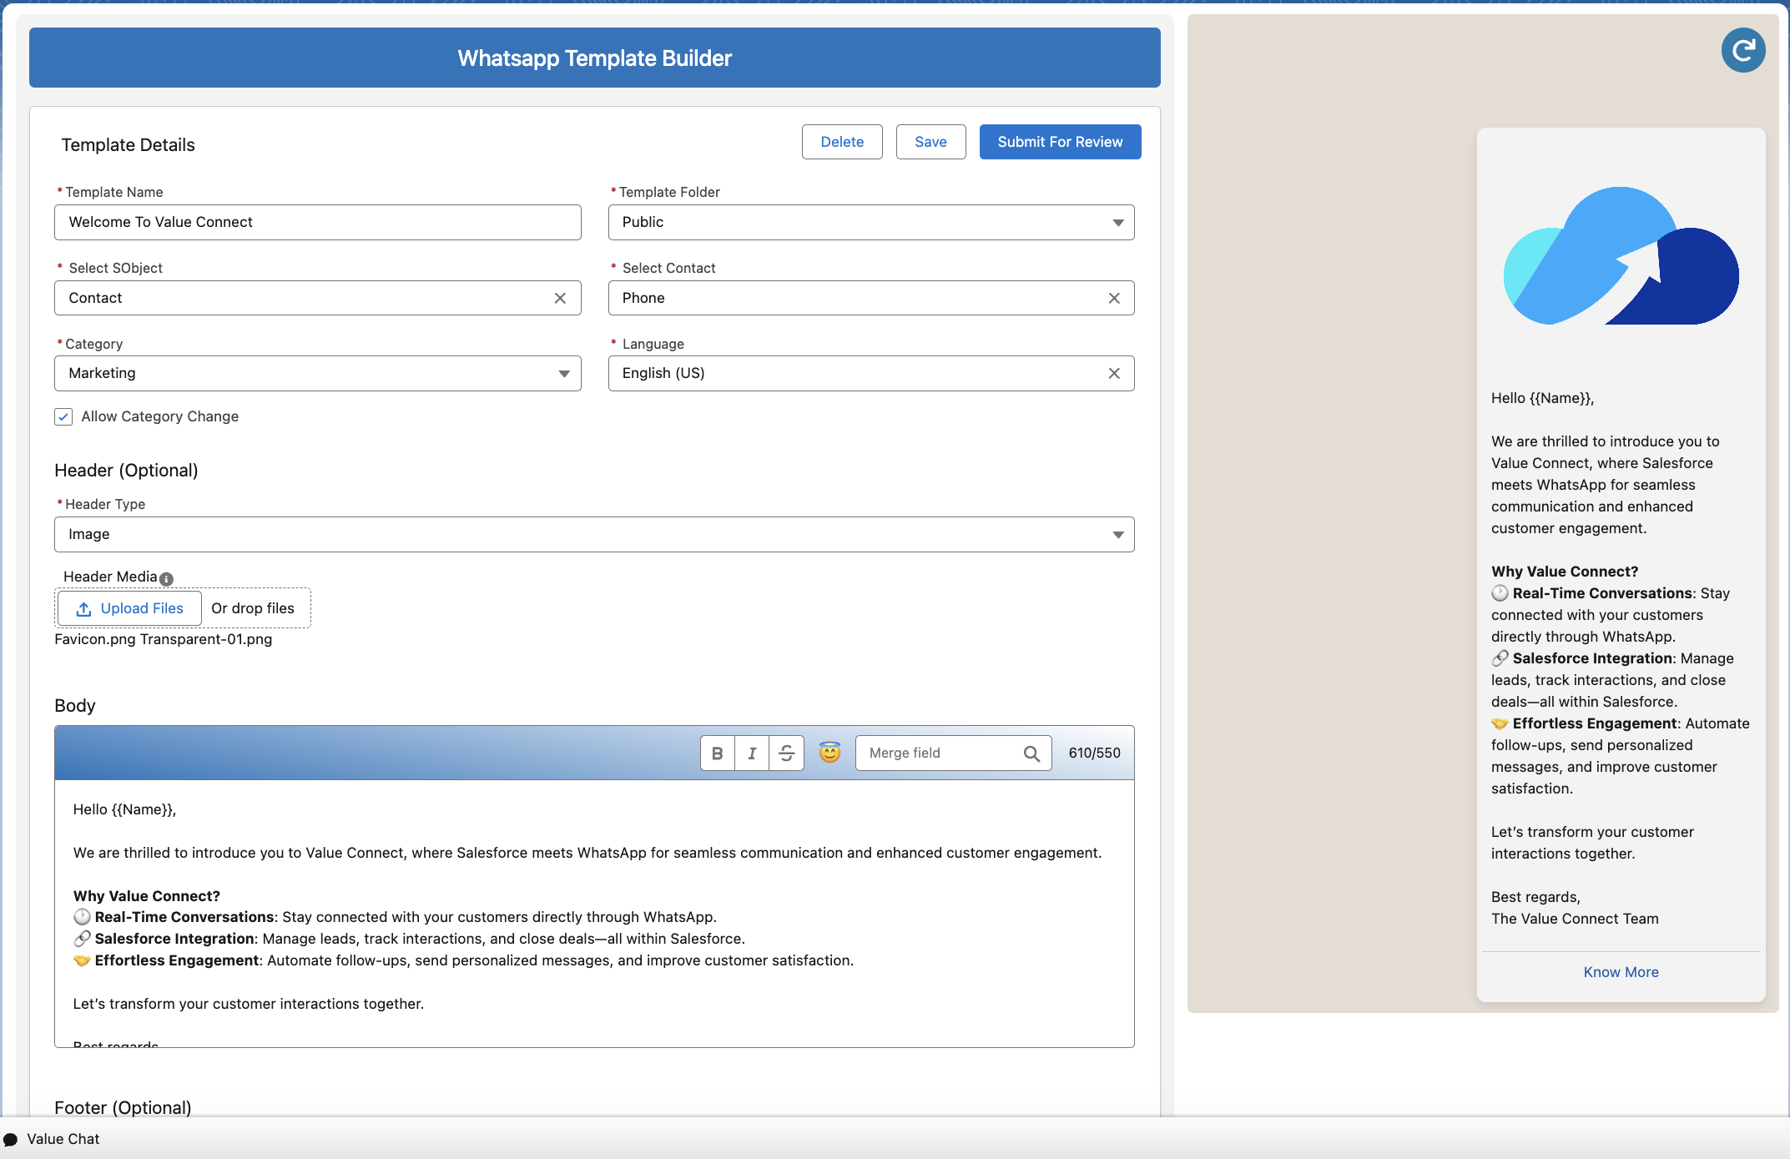
Task: Click the Language field
Action: click(870, 373)
